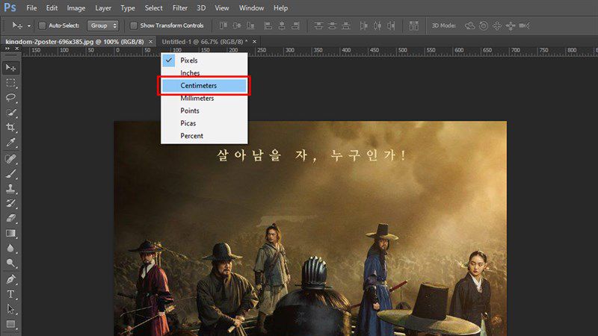Choose Millimeters in ruler units menu
Viewport: 598px width, 336px height.
coord(204,98)
